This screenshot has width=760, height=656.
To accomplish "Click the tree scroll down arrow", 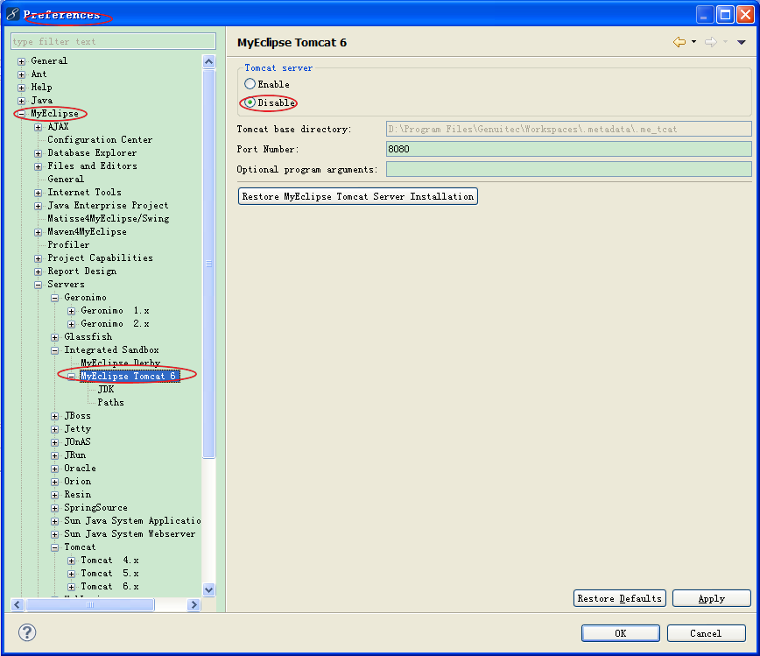I will click(x=209, y=589).
